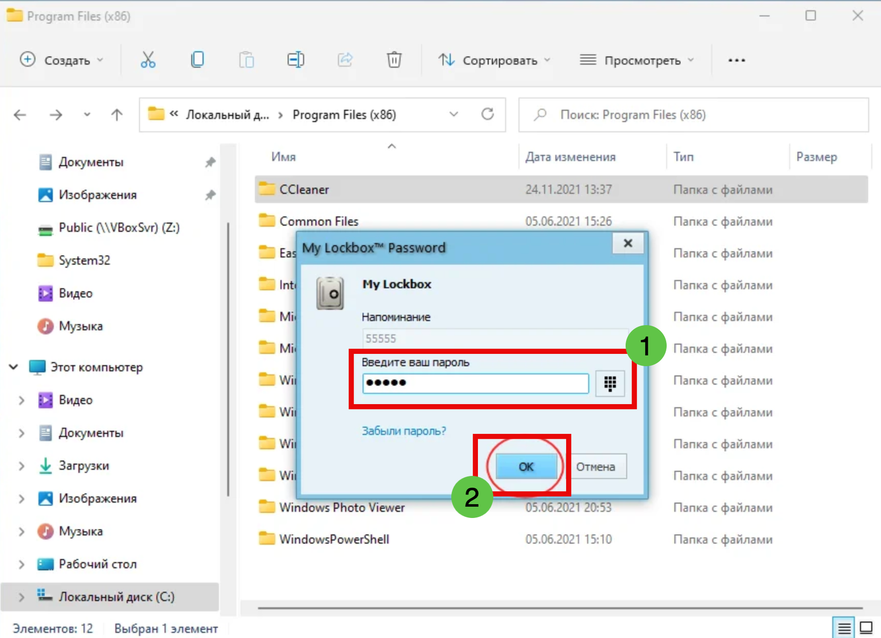Click the horizontal scrollbar in file list
881x638 pixels.
(x=560, y=608)
